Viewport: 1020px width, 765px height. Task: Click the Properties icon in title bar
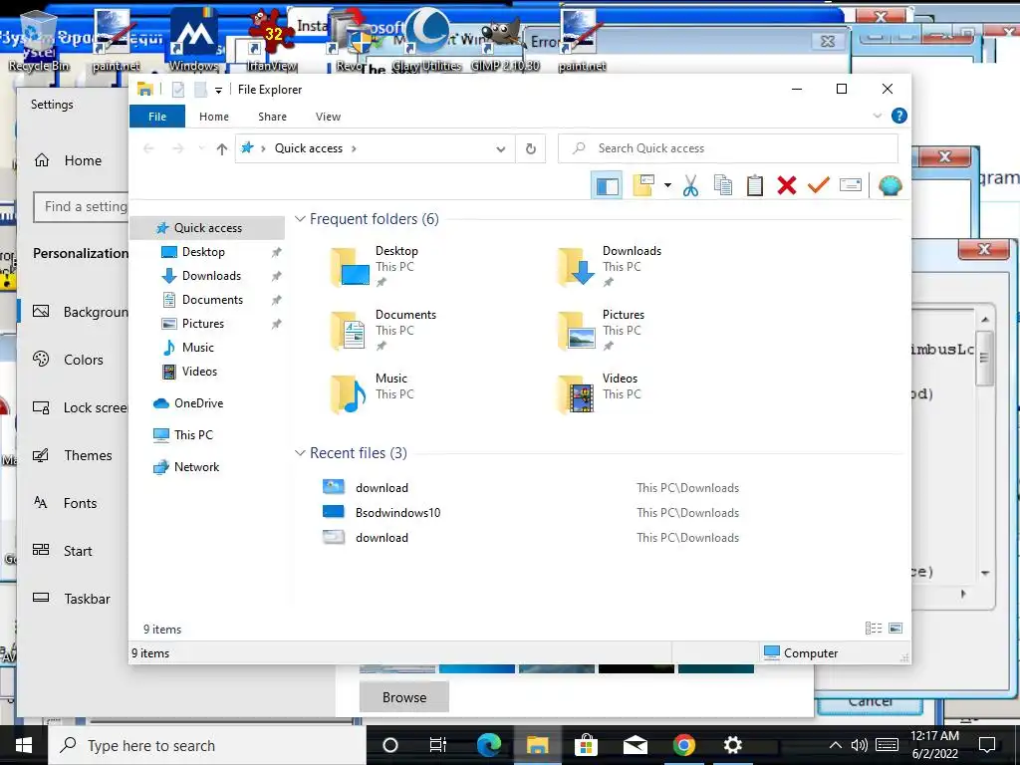[178, 90]
